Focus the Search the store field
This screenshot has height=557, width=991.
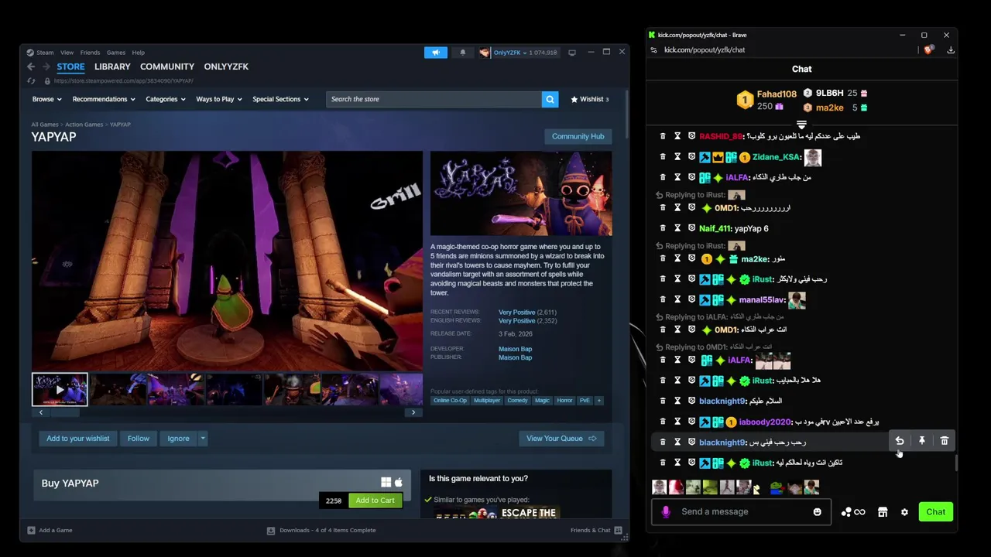434,99
